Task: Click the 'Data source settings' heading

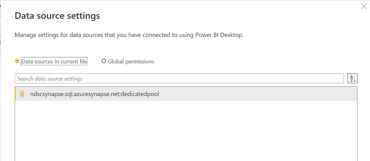Action: pyautogui.click(x=57, y=16)
